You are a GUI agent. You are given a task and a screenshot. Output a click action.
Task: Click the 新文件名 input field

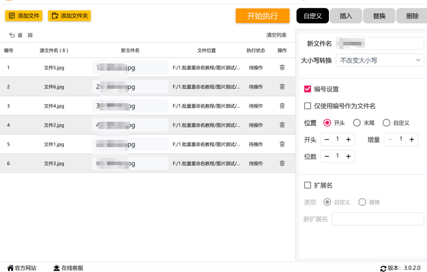(379, 43)
